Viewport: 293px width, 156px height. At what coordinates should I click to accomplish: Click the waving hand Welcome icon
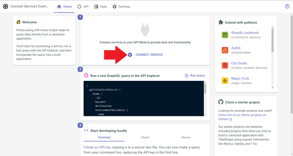[x=18, y=22]
